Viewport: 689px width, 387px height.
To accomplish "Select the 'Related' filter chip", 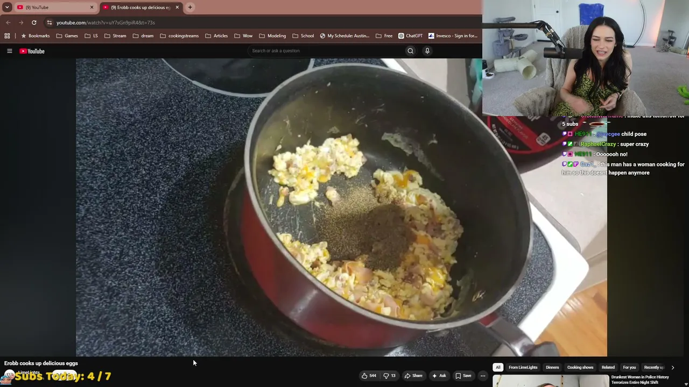I will coord(608,368).
